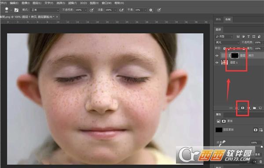The height and width of the screenshot is (168, 264).
Task: Open the Filter (滤镜) menu
Action: coord(73,3)
